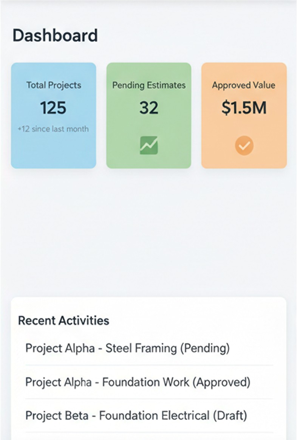This screenshot has width=297, height=440.
Task: Click the trend chart icon under Pending Estimates
Action: click(148, 145)
